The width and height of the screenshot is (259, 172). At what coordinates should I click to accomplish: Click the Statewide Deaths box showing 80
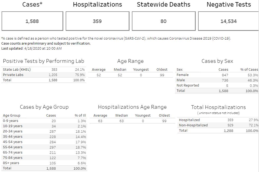pos(163,21)
